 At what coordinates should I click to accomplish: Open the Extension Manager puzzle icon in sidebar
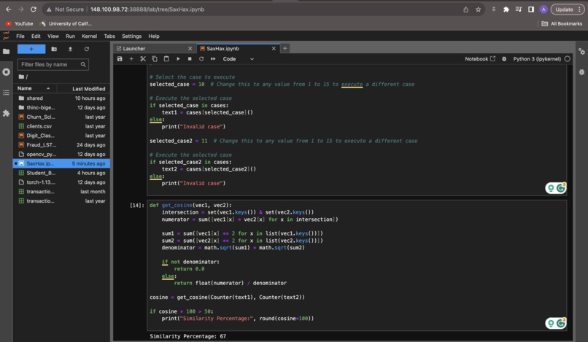(x=7, y=113)
